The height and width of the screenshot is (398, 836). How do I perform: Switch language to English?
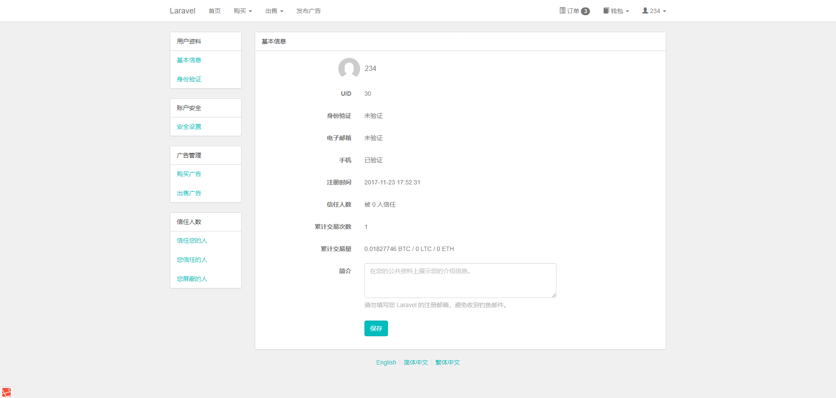point(386,362)
